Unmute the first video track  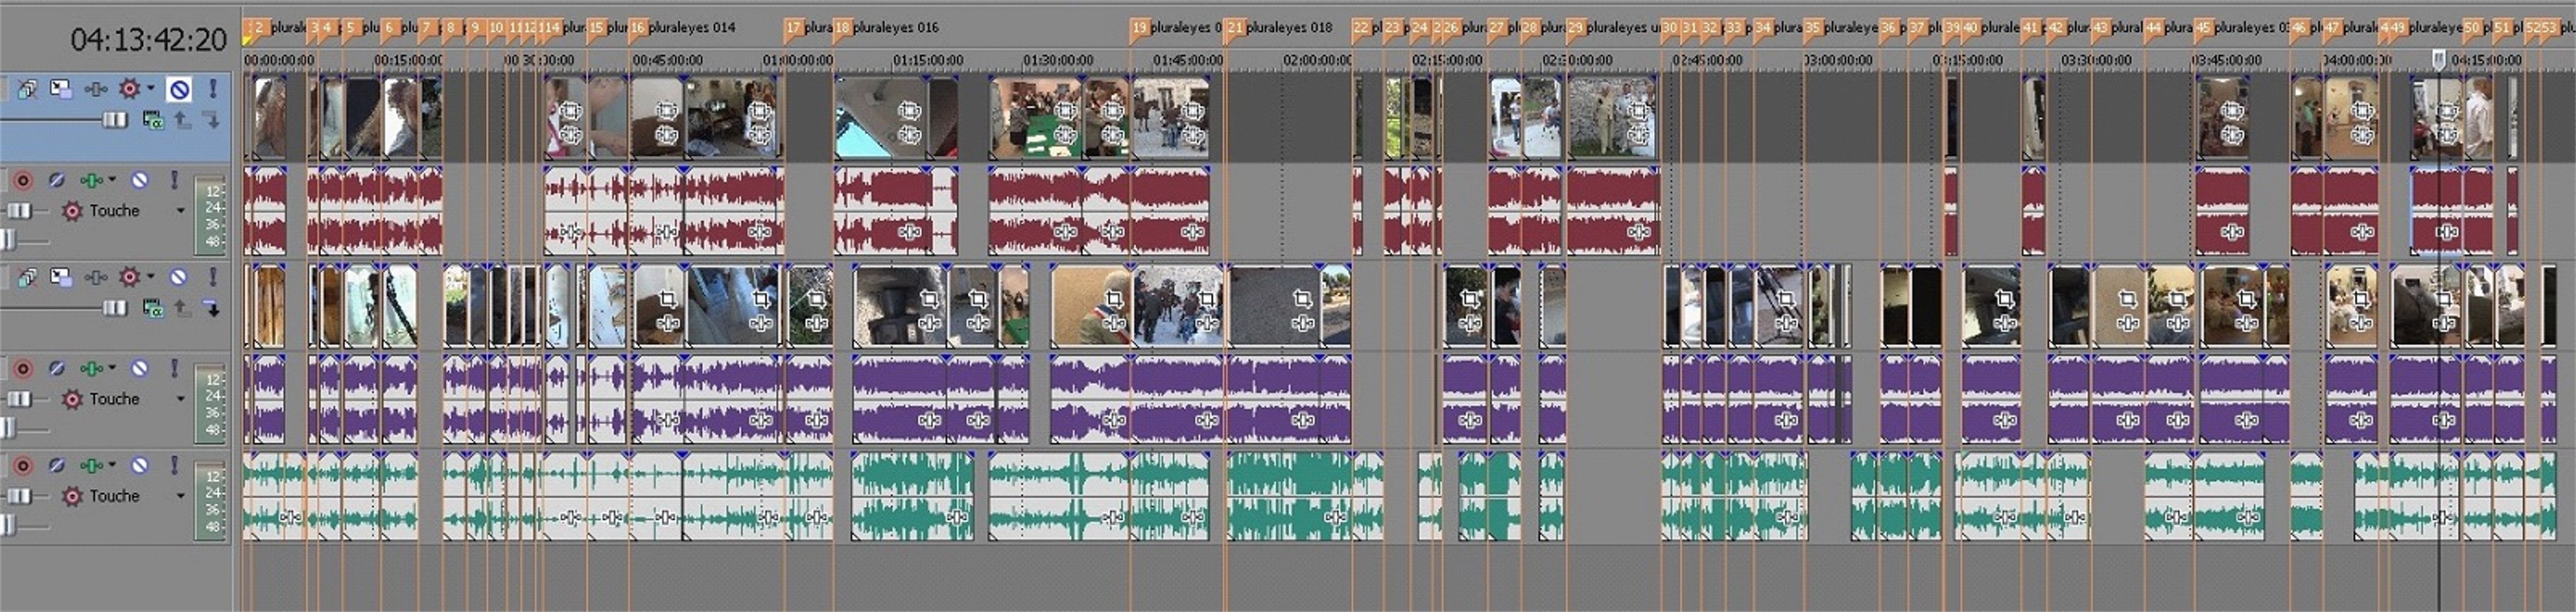pos(179,90)
